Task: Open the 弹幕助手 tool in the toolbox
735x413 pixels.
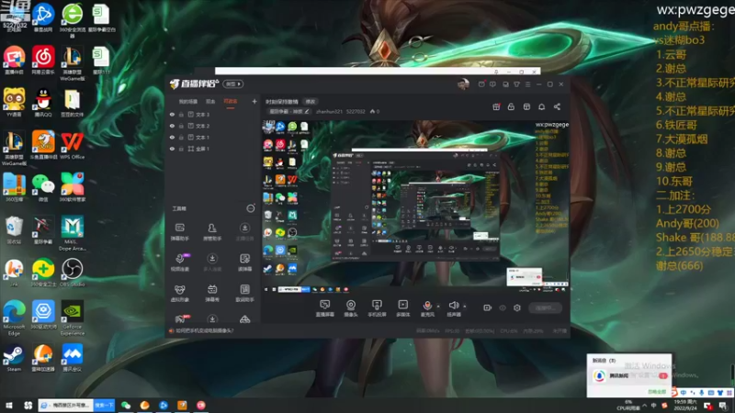Action: pyautogui.click(x=179, y=232)
